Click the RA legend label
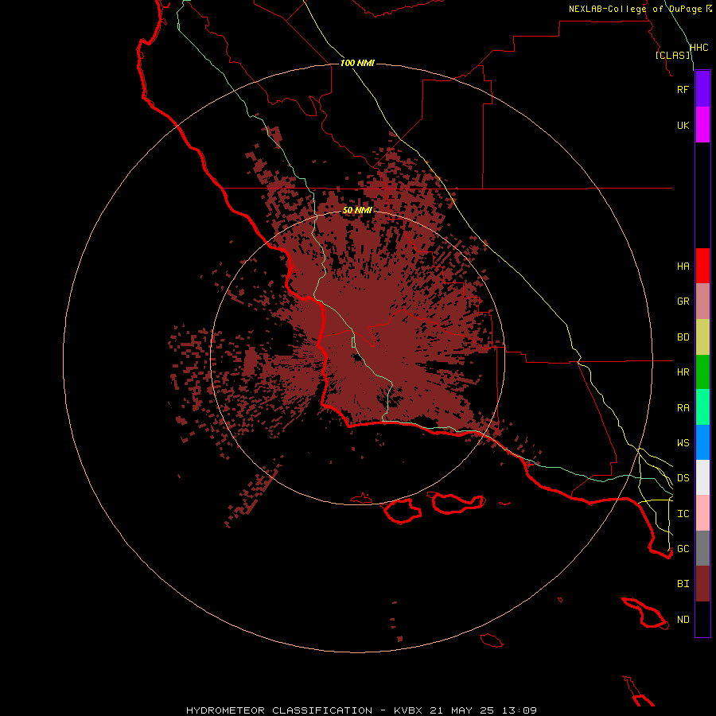716x716 pixels. 683,408
